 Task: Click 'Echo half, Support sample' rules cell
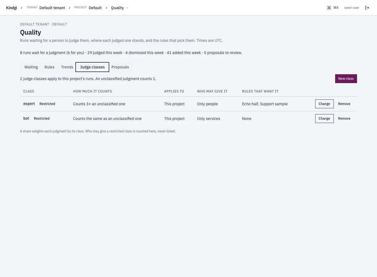point(265,104)
